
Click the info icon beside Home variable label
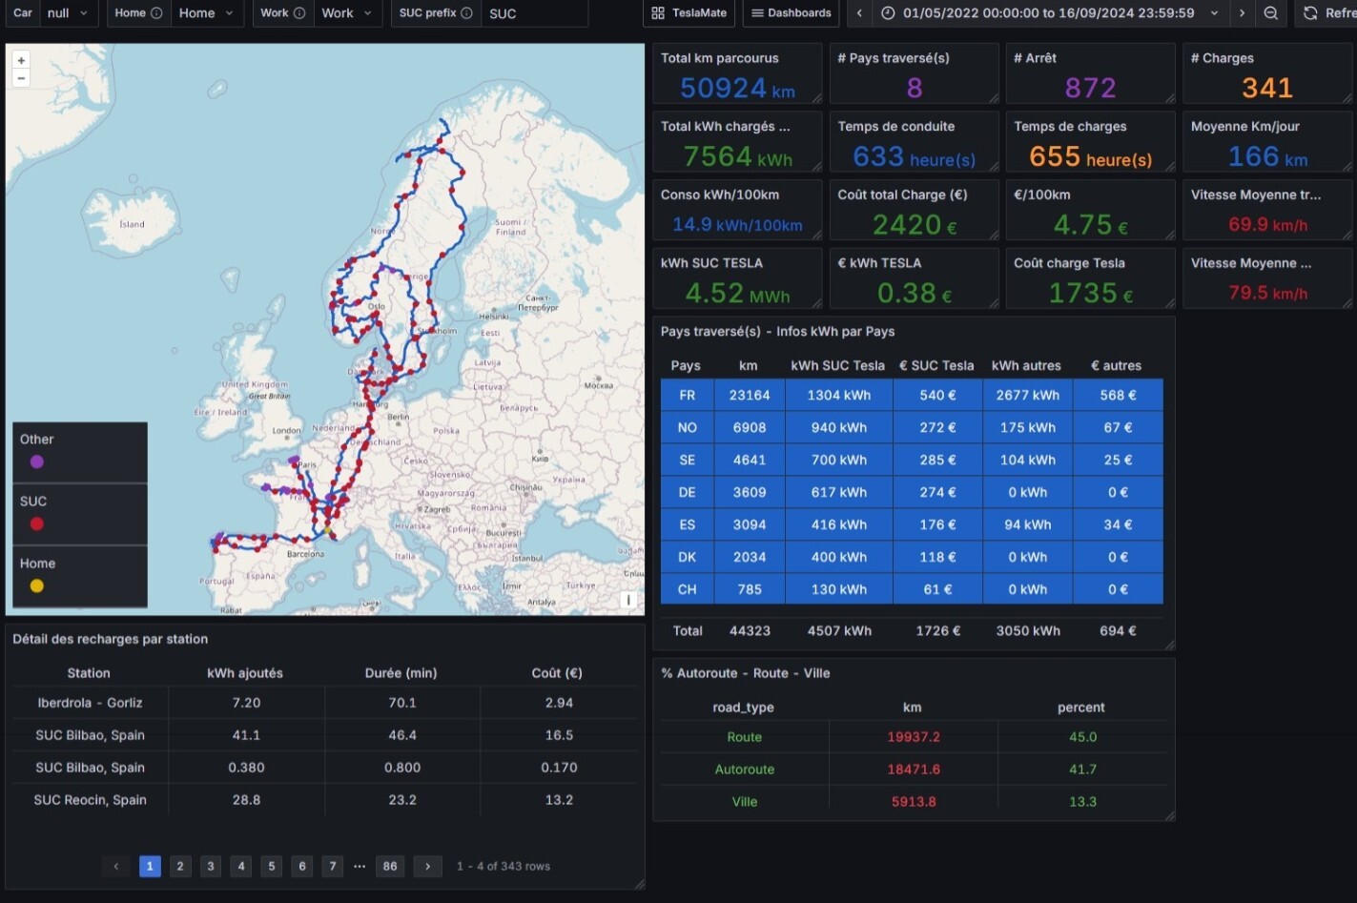(x=156, y=13)
